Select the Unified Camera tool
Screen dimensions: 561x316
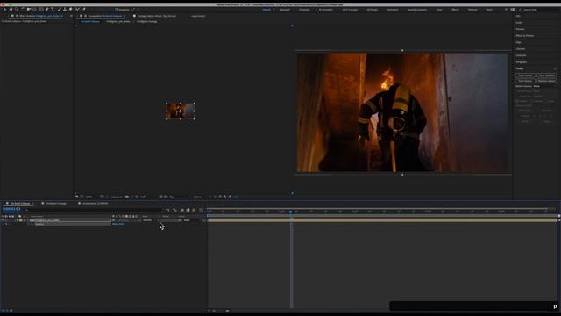[x=29, y=10]
